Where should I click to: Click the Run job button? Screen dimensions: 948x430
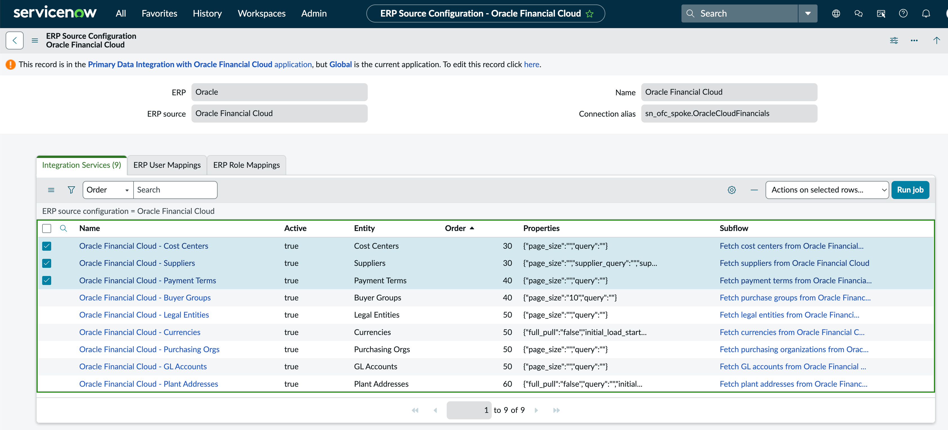point(910,190)
